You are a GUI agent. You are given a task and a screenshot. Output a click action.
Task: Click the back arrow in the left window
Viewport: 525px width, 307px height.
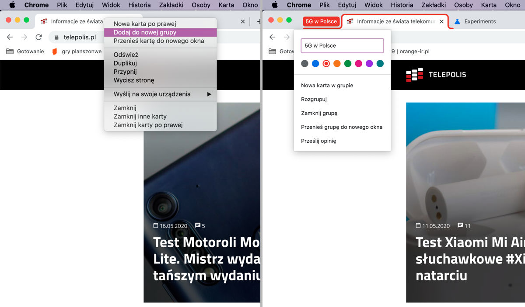click(10, 37)
